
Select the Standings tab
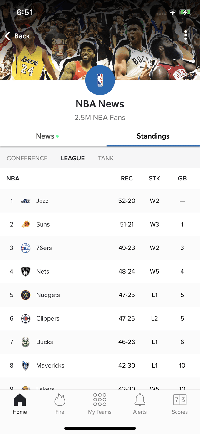[x=153, y=136]
